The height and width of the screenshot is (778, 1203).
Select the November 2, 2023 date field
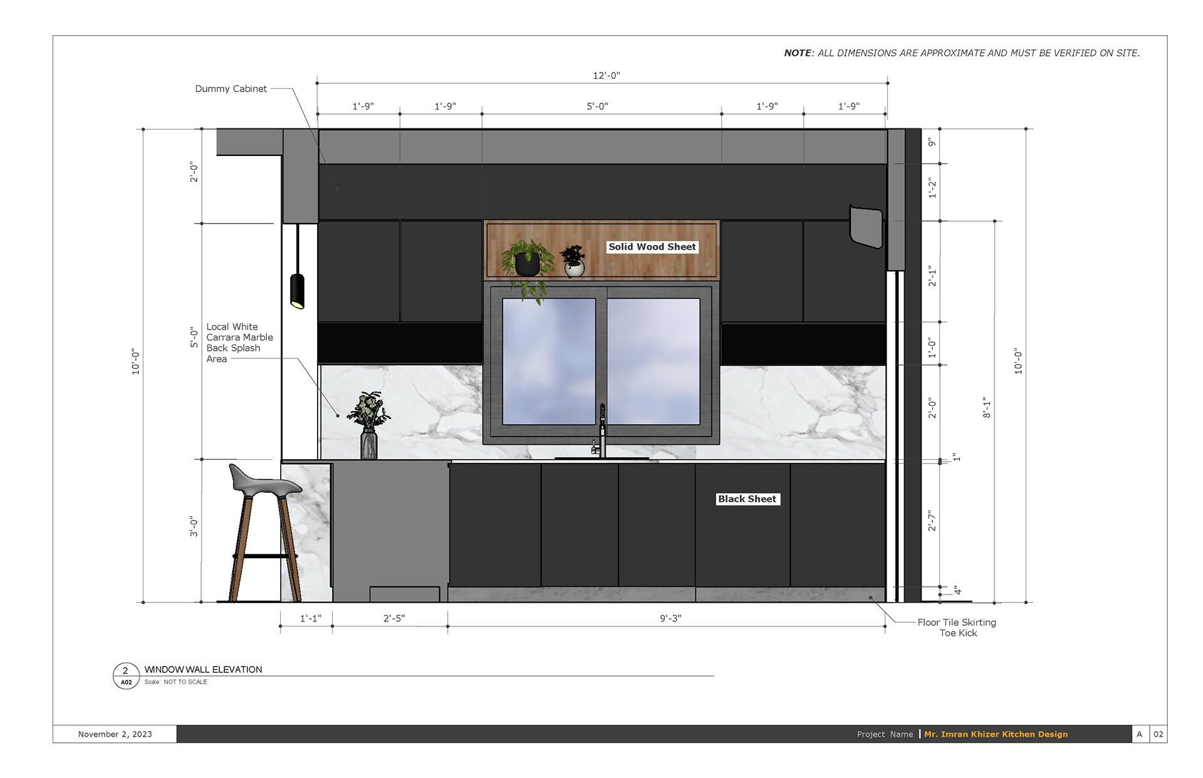point(115,734)
